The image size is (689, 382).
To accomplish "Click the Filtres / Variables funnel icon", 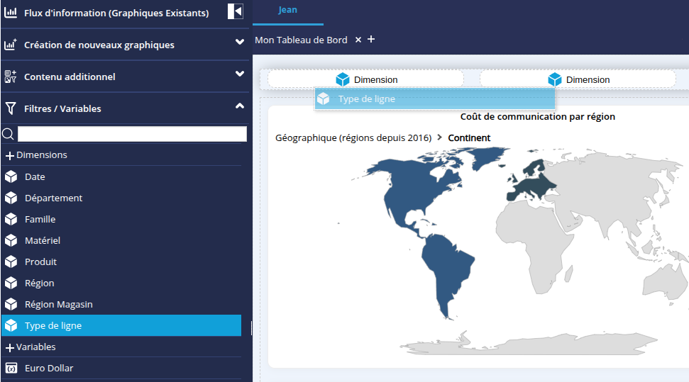I will [x=11, y=108].
